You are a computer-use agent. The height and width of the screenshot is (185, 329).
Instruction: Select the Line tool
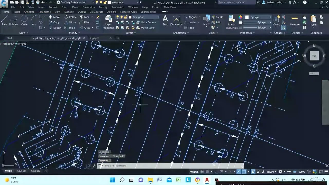click(5, 21)
